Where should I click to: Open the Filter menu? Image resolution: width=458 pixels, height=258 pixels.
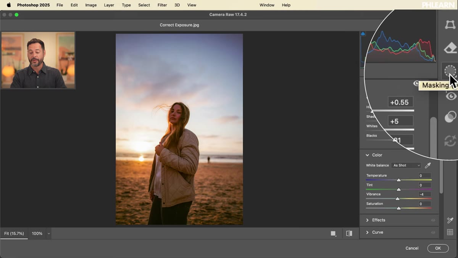pos(162,5)
